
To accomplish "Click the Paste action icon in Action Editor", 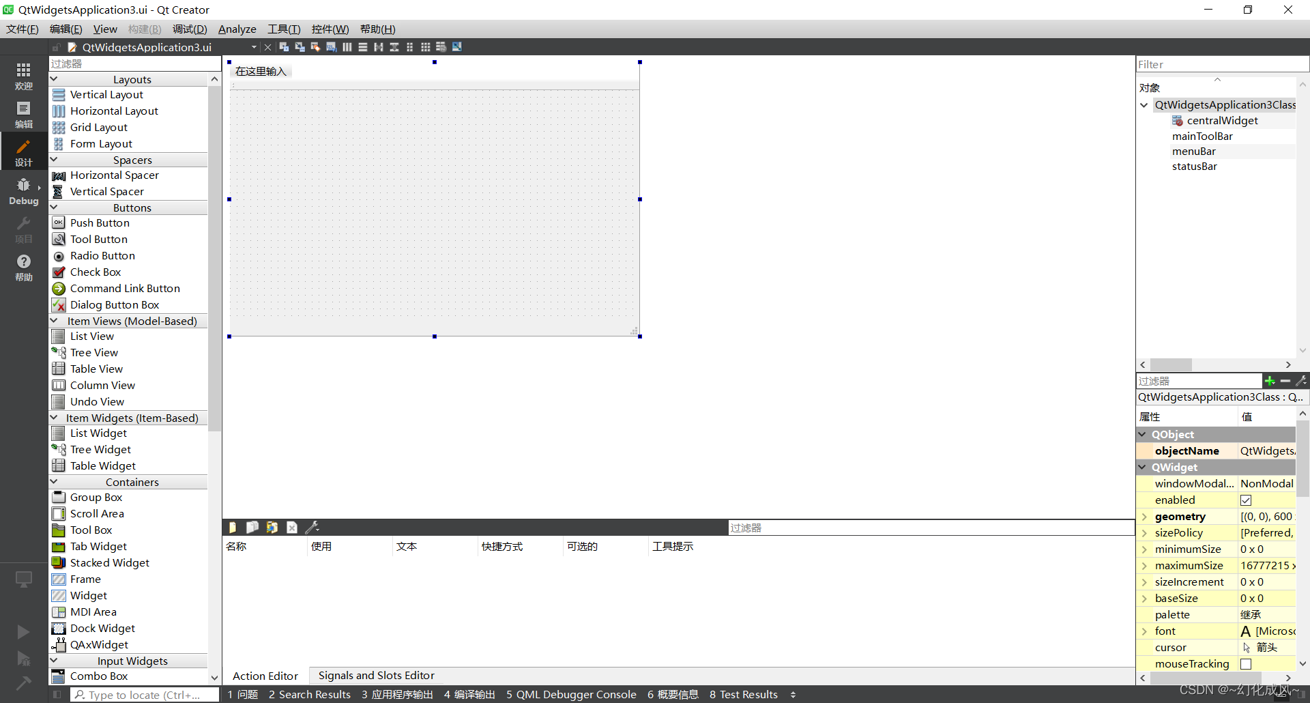I will tap(272, 527).
